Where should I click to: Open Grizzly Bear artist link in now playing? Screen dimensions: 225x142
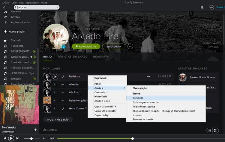click(8, 132)
